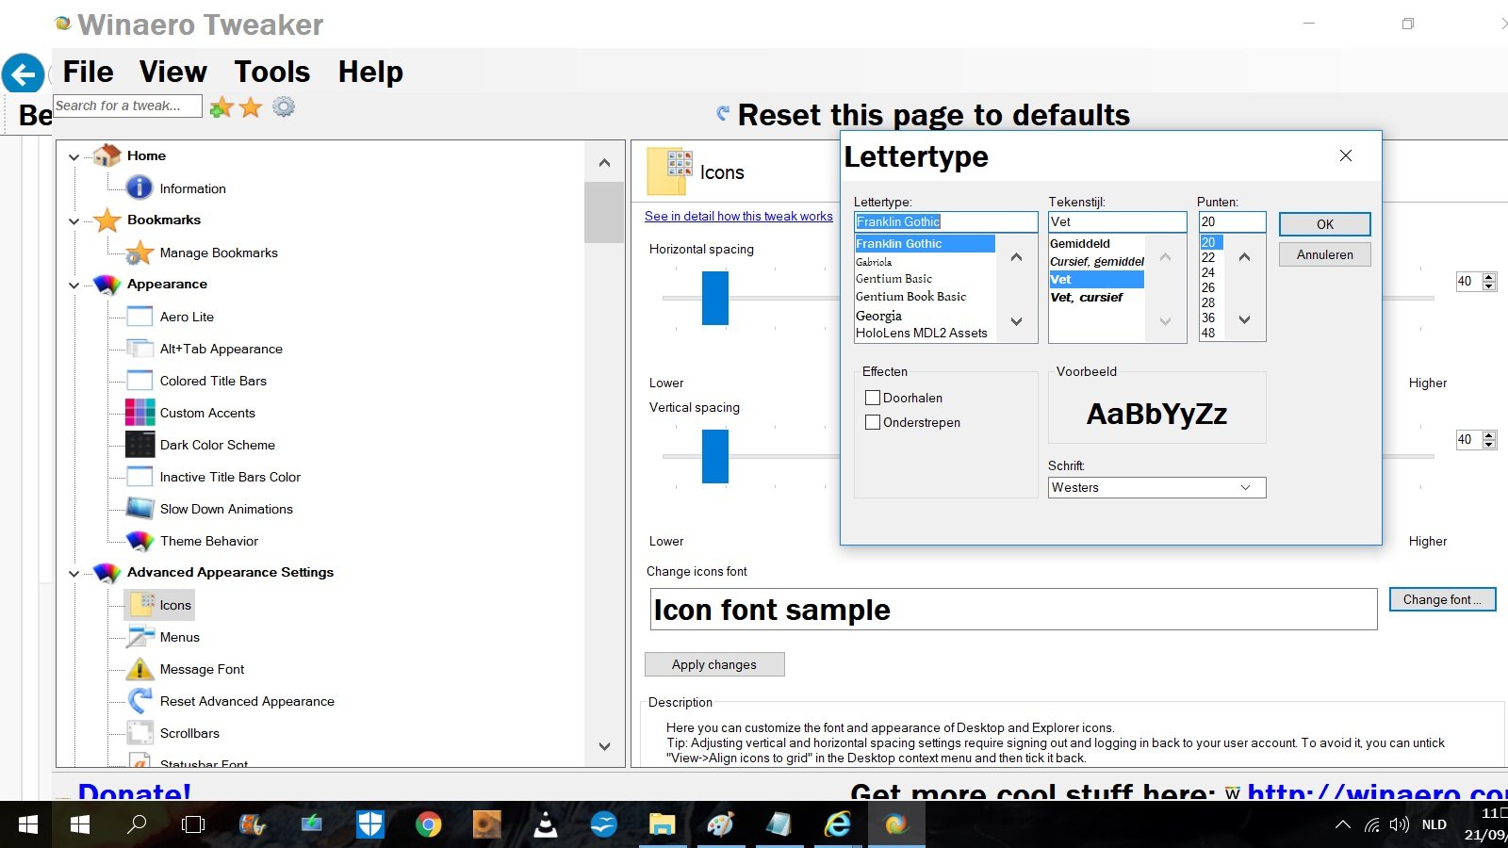Click the Dark Color Scheme icon

tap(139, 445)
